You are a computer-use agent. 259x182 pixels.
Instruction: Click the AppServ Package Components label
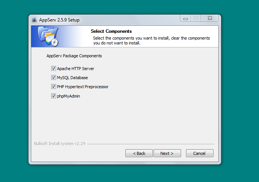coord(74,56)
